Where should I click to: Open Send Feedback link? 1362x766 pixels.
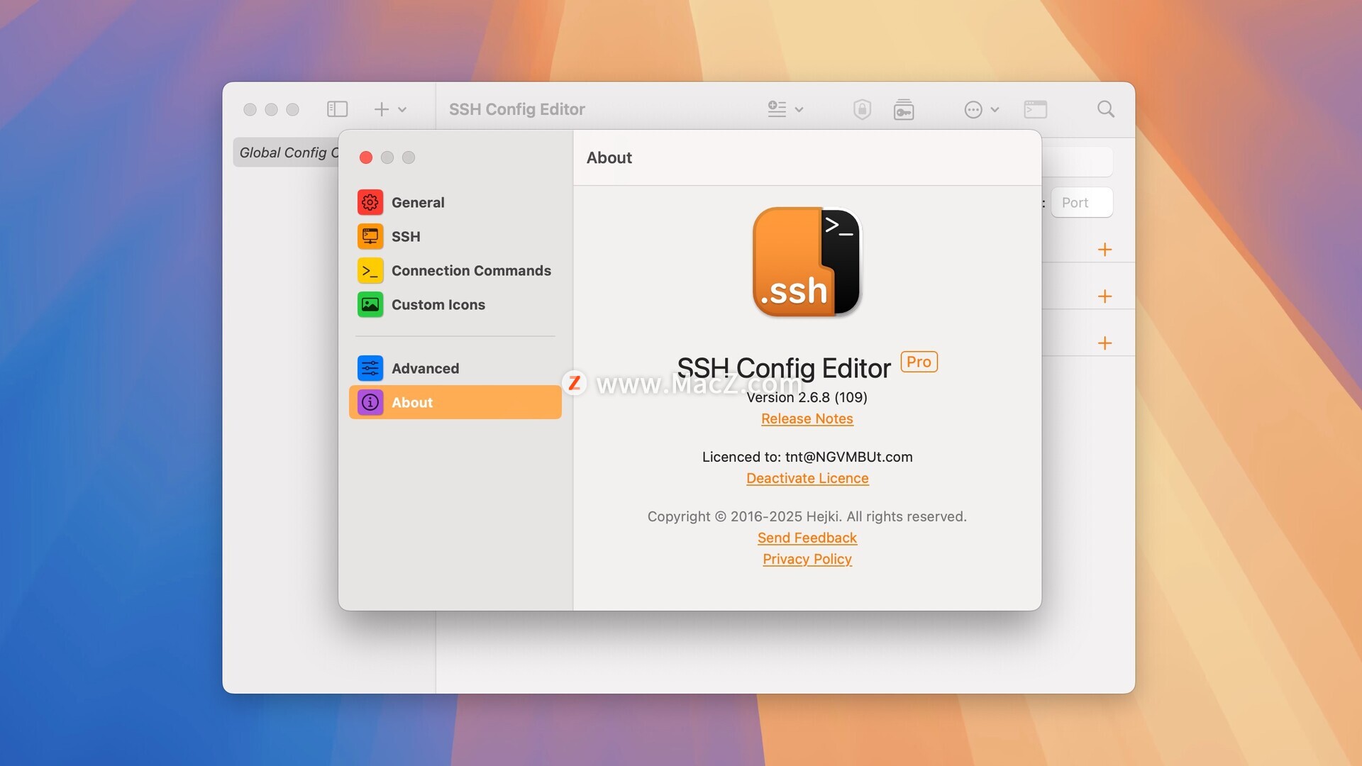pos(807,538)
